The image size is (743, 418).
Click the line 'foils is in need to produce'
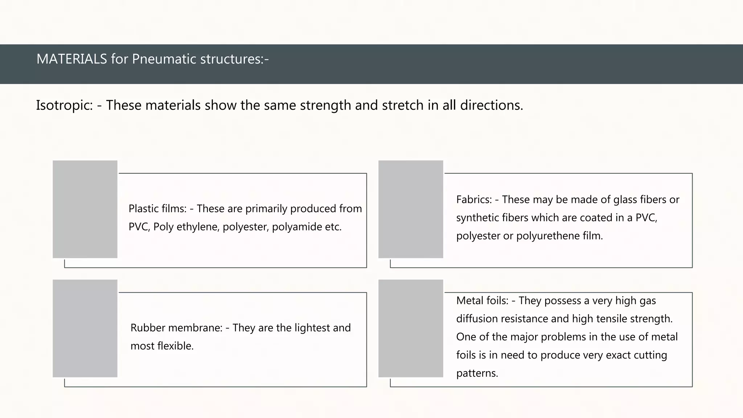[561, 355]
